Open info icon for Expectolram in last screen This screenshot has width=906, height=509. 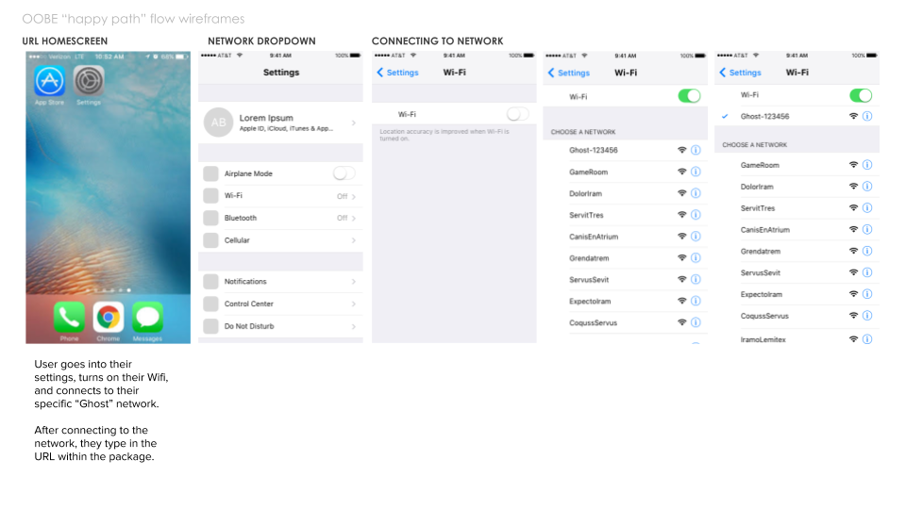click(867, 294)
